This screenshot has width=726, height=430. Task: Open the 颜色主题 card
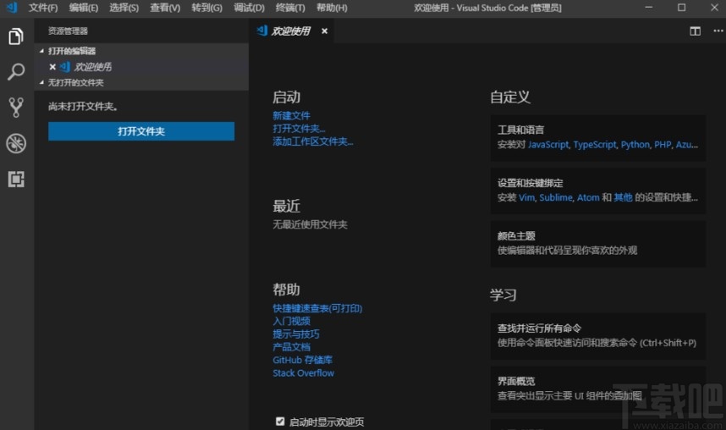pyautogui.click(x=598, y=244)
